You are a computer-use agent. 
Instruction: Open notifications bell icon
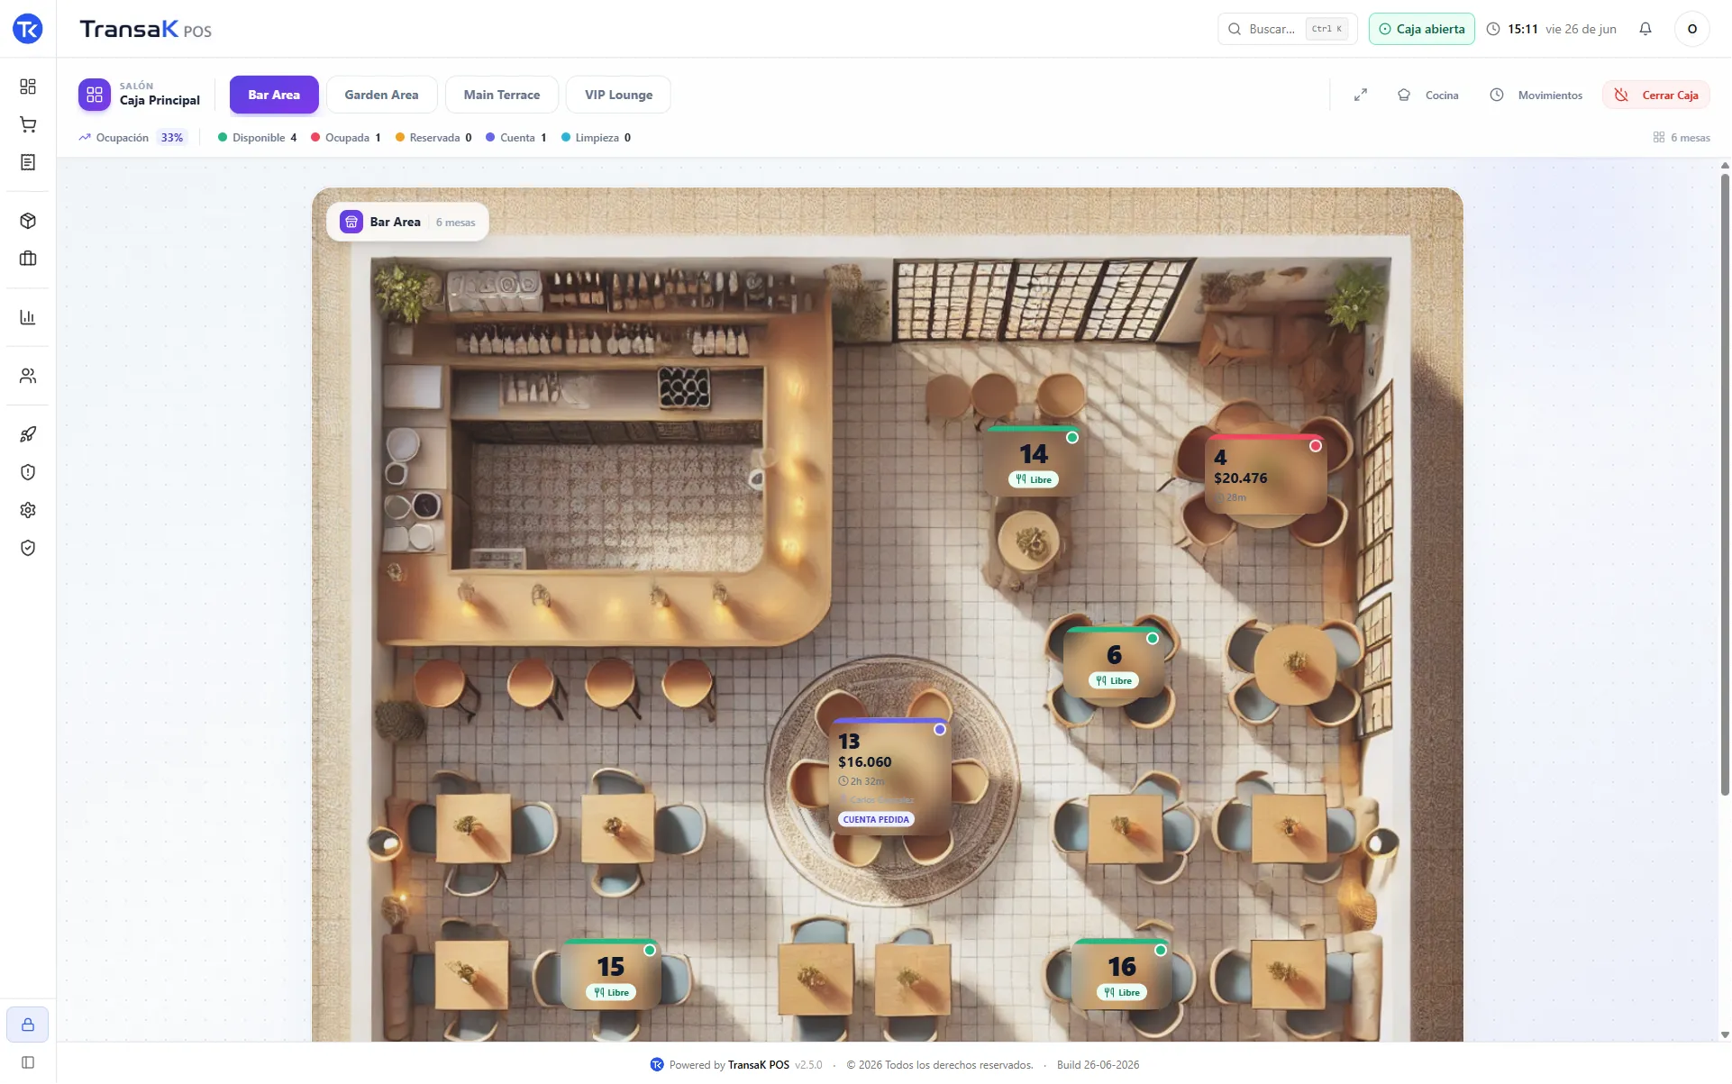1645,29
